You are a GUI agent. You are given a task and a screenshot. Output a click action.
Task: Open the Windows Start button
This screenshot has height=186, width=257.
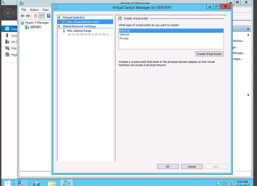(7, 183)
